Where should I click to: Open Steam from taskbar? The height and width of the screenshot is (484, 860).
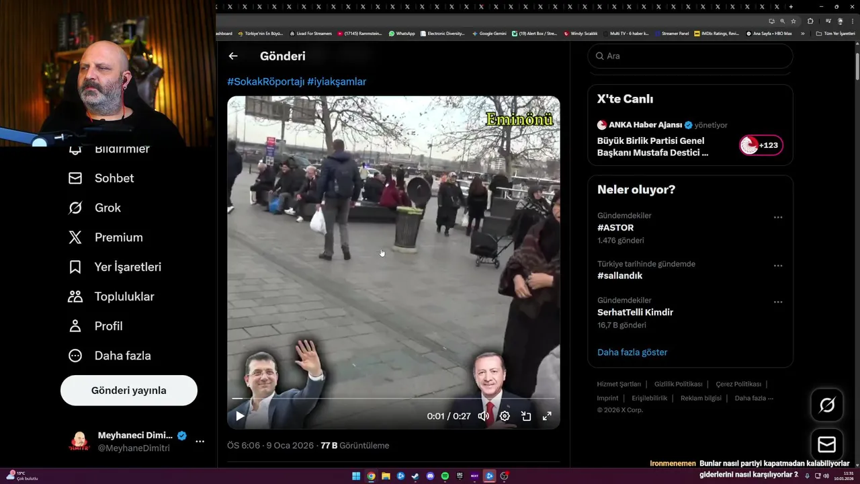(415, 477)
